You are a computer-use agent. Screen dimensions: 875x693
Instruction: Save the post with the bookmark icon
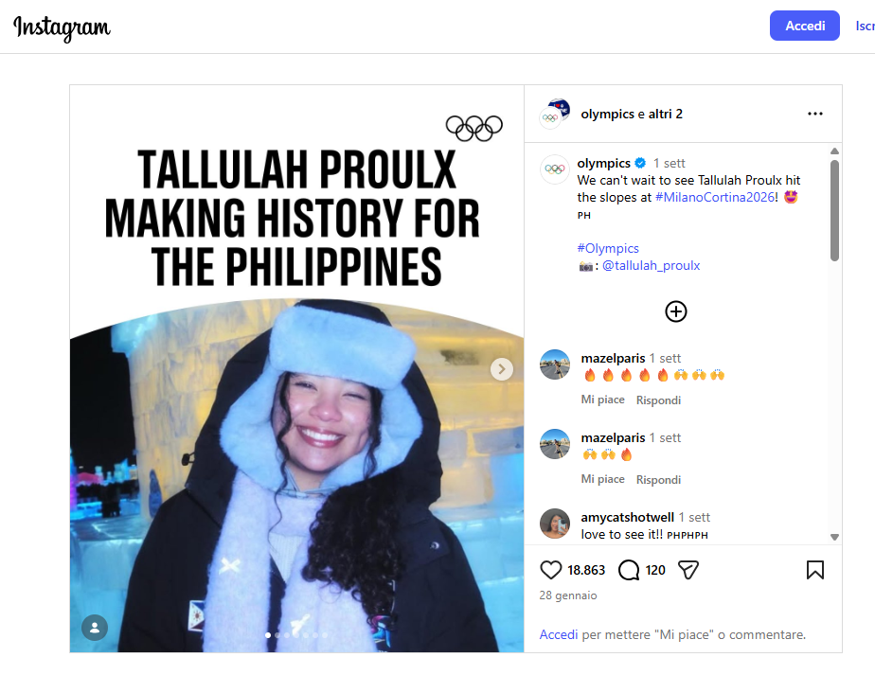[x=814, y=570]
